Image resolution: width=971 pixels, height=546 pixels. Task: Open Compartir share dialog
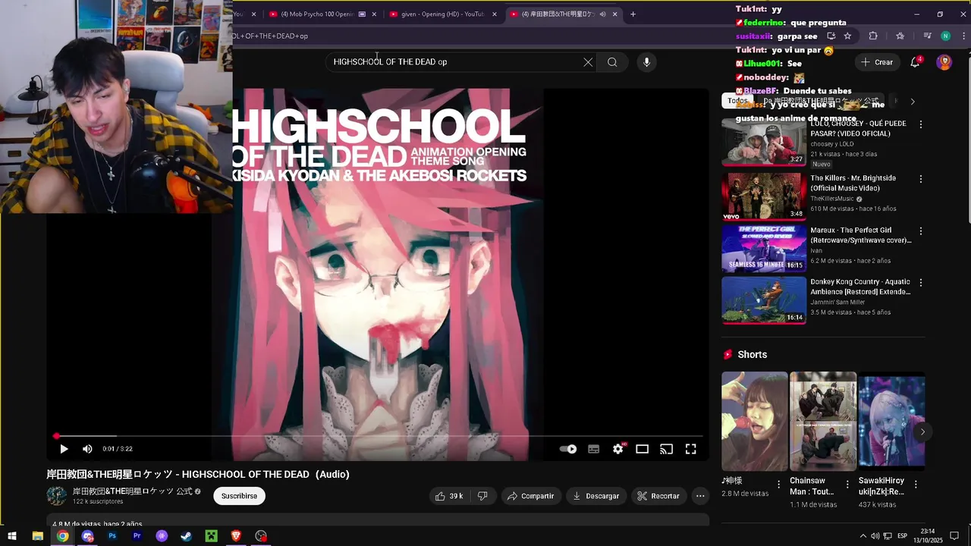[x=530, y=496]
